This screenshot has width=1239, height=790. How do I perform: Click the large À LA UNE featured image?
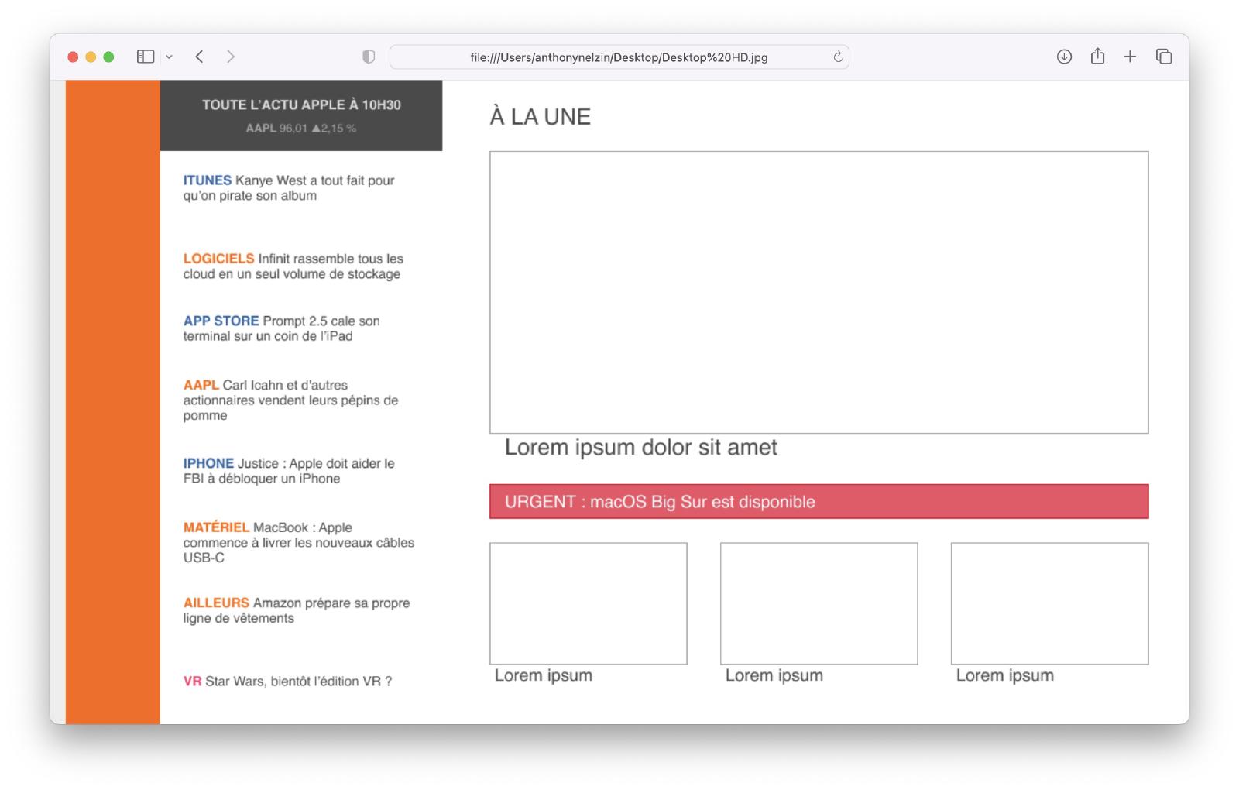coord(819,292)
